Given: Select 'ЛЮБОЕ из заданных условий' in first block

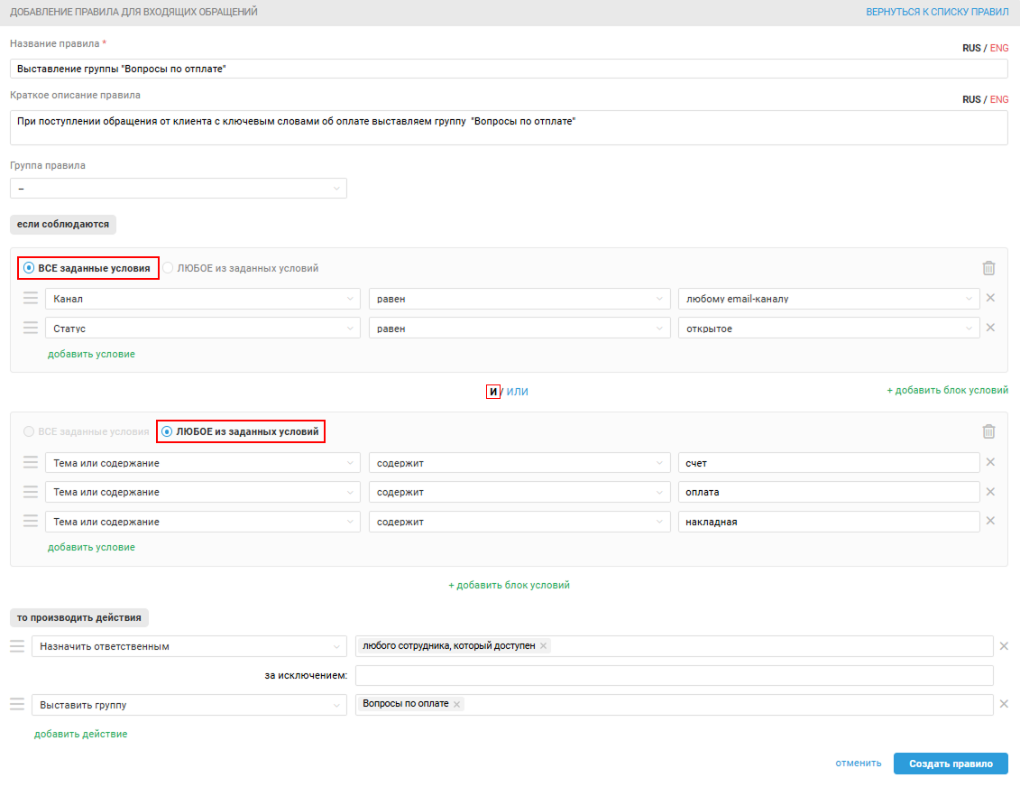Looking at the screenshot, I should coord(168,268).
